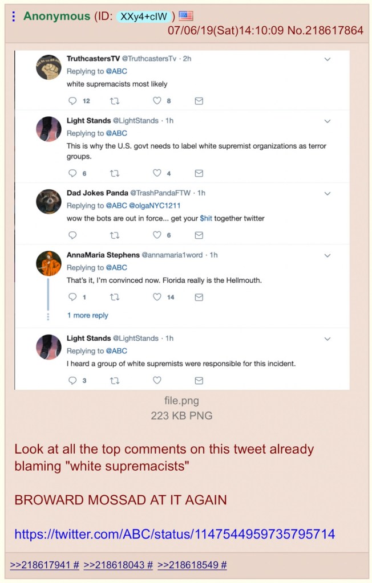Click retweet icon on first Light Stands tweet

(115, 173)
